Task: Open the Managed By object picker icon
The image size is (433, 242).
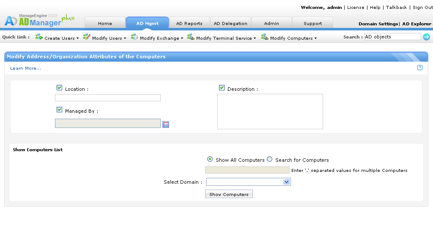Action: (x=166, y=124)
